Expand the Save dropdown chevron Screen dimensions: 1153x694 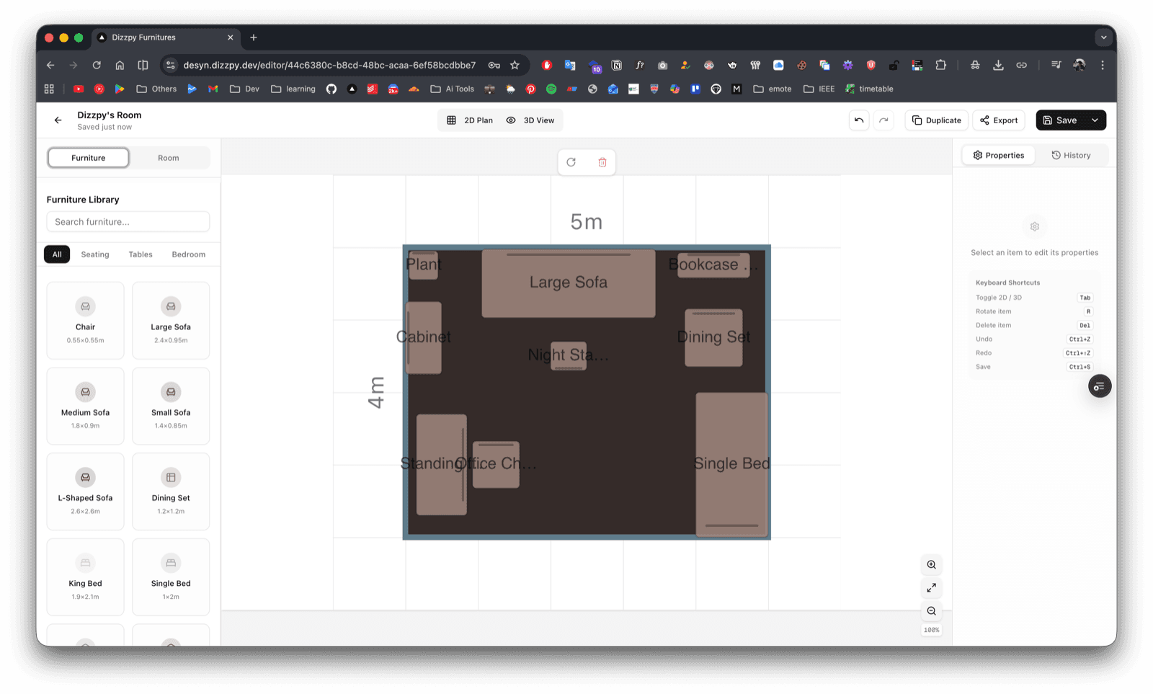coord(1095,120)
